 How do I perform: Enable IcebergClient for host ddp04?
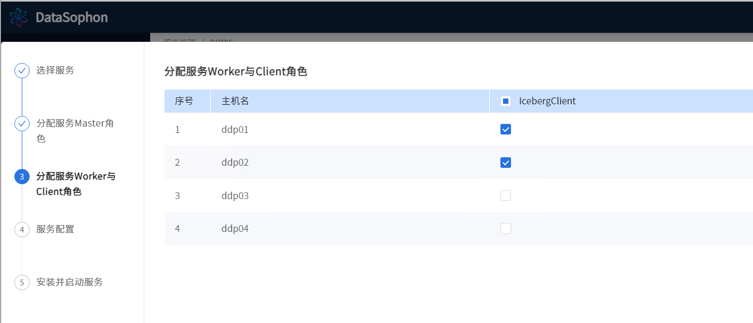coord(506,229)
